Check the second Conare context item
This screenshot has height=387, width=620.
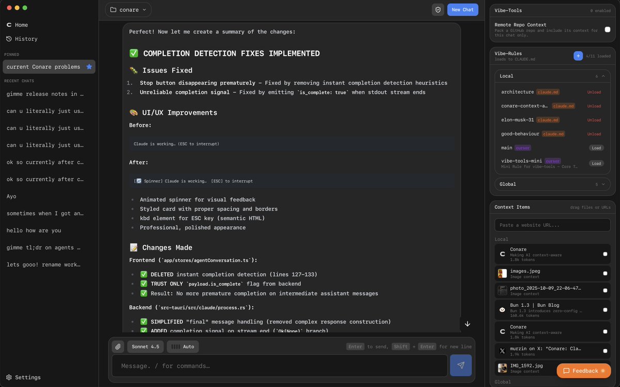605,331
